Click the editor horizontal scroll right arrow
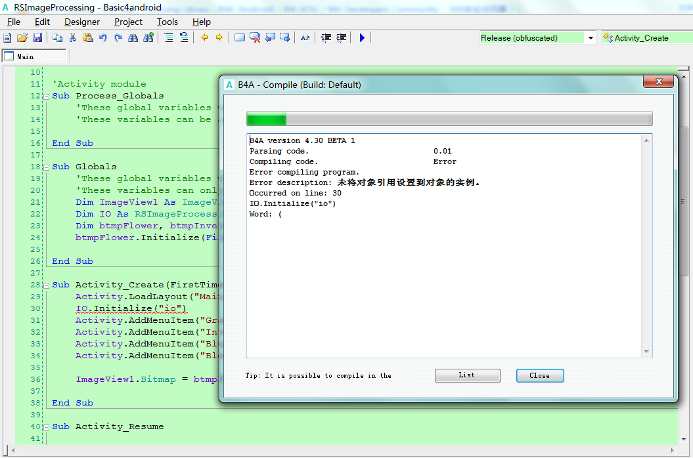The height and width of the screenshot is (458, 693). (672, 451)
